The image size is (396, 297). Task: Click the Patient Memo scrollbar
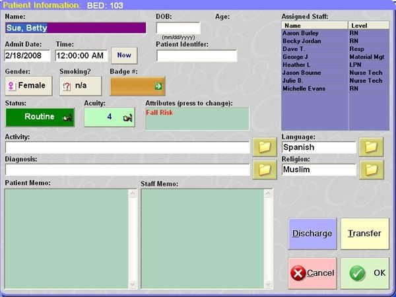click(x=132, y=239)
